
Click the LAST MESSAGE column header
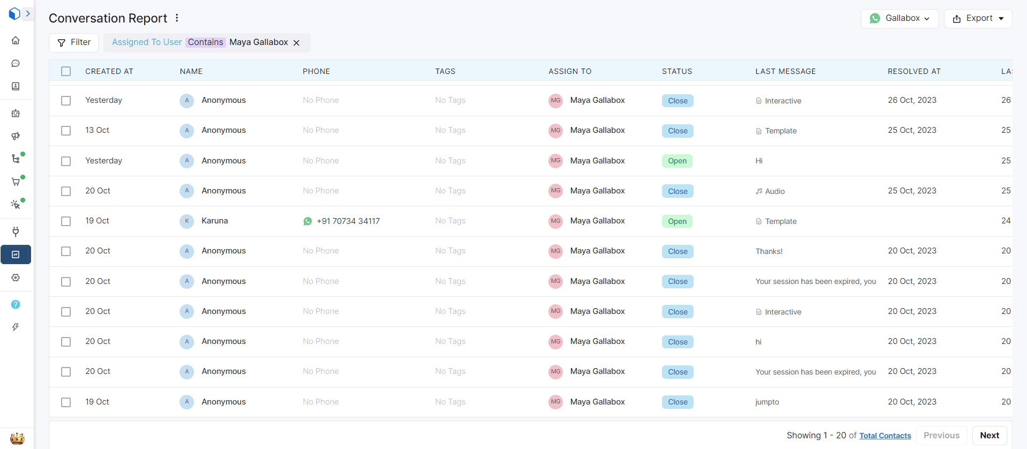point(786,71)
